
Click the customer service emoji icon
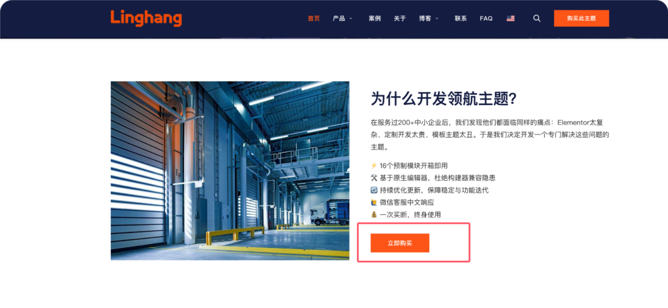[x=374, y=202]
